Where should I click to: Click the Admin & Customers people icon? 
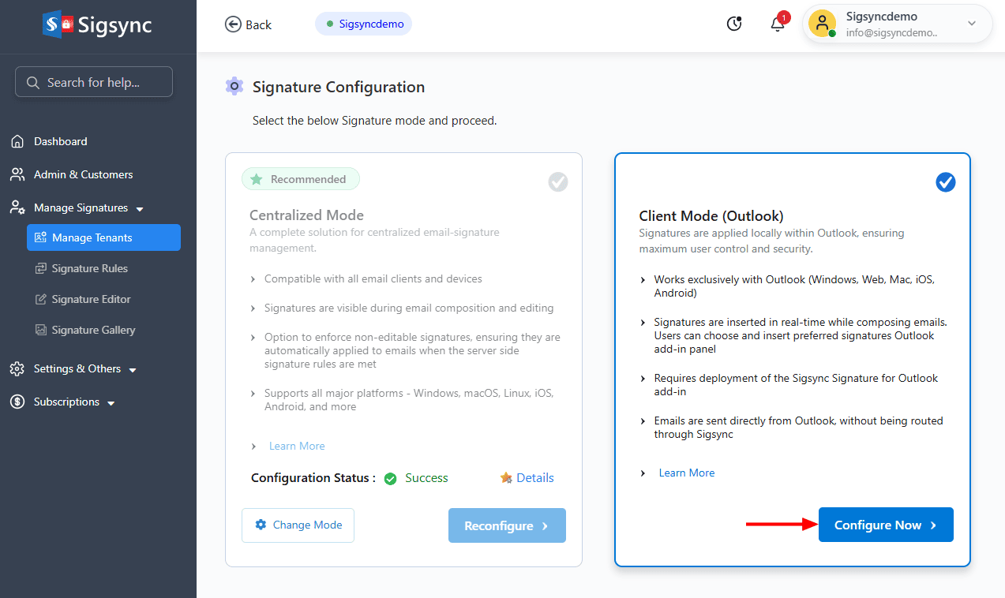(17, 174)
